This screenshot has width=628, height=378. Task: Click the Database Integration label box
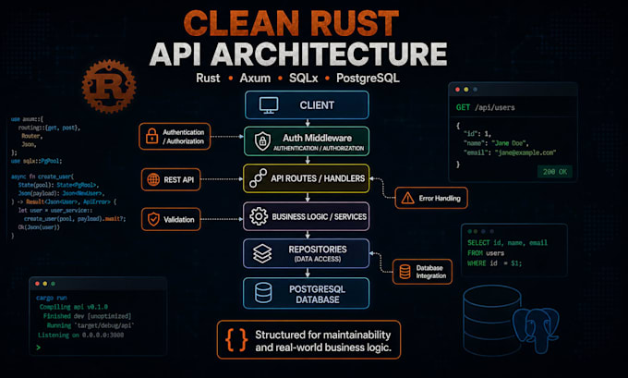tap(423, 272)
